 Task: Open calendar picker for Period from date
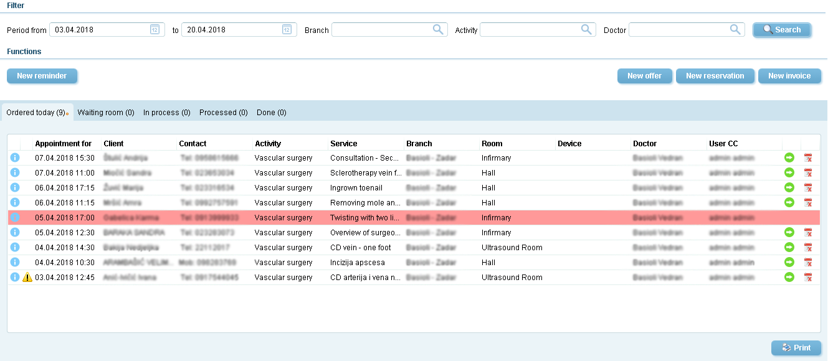[155, 29]
